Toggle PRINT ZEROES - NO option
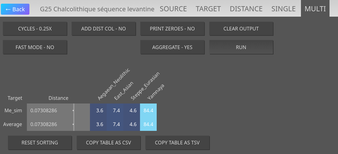 pyautogui.click(x=172, y=28)
